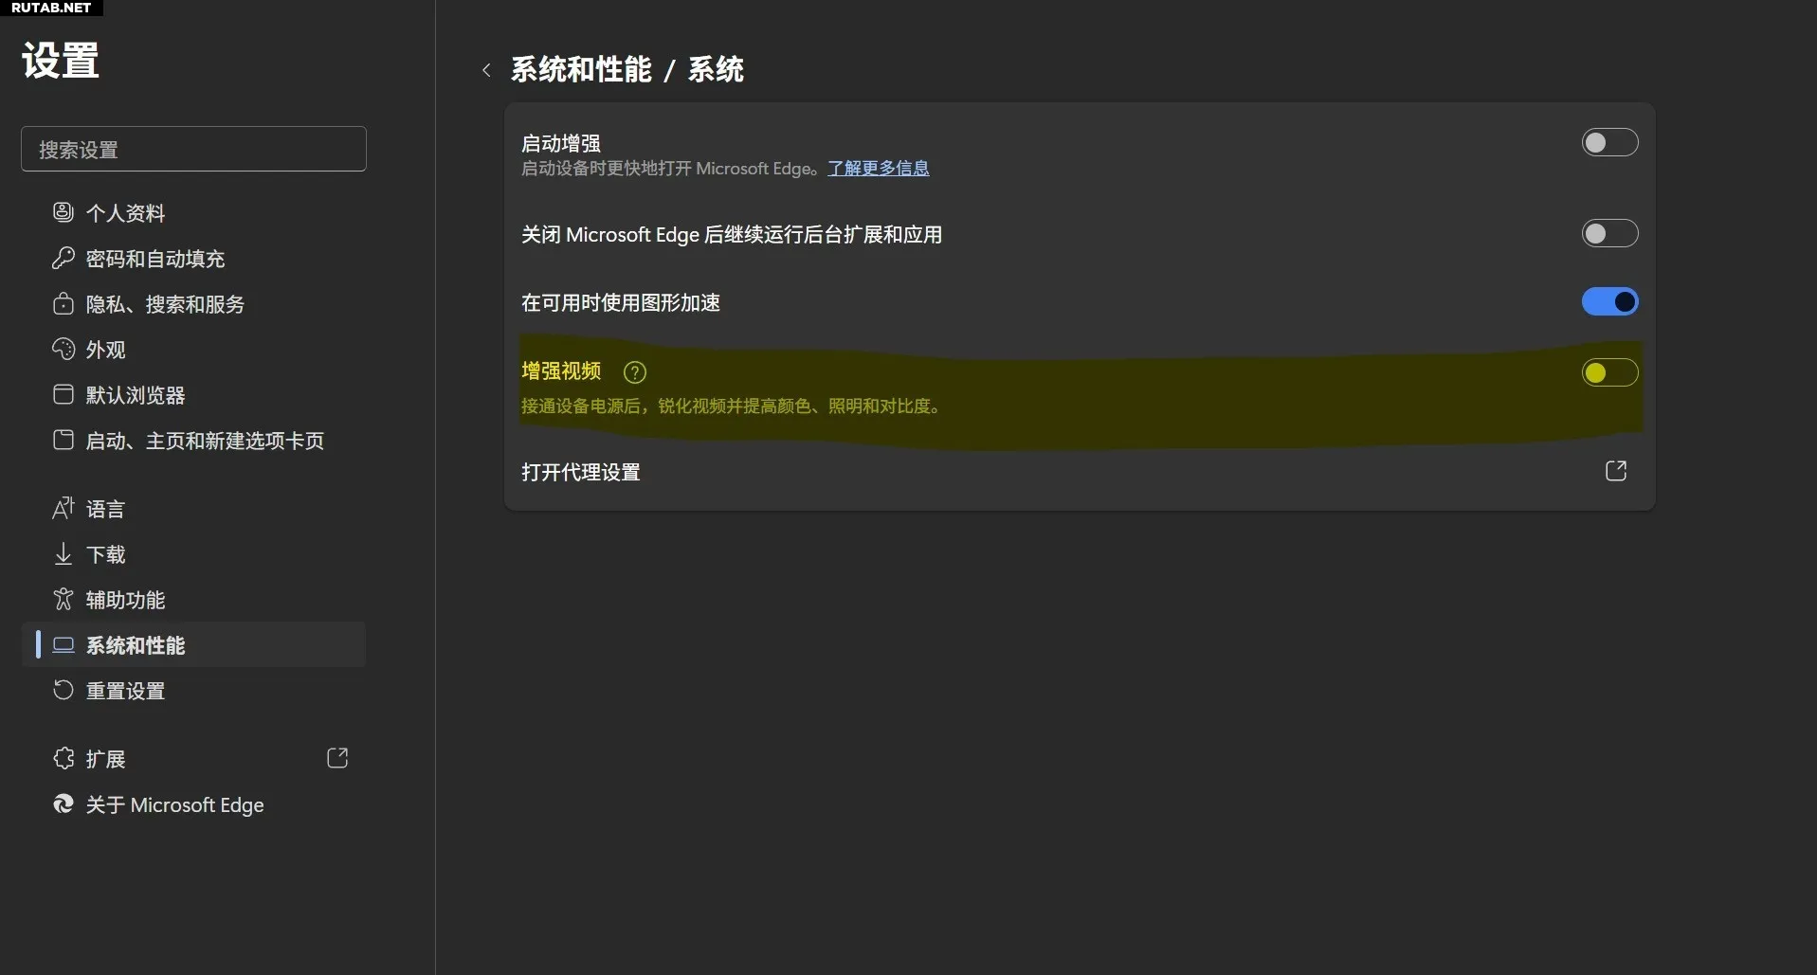Enable the 启动增强 toggle

click(1608, 143)
